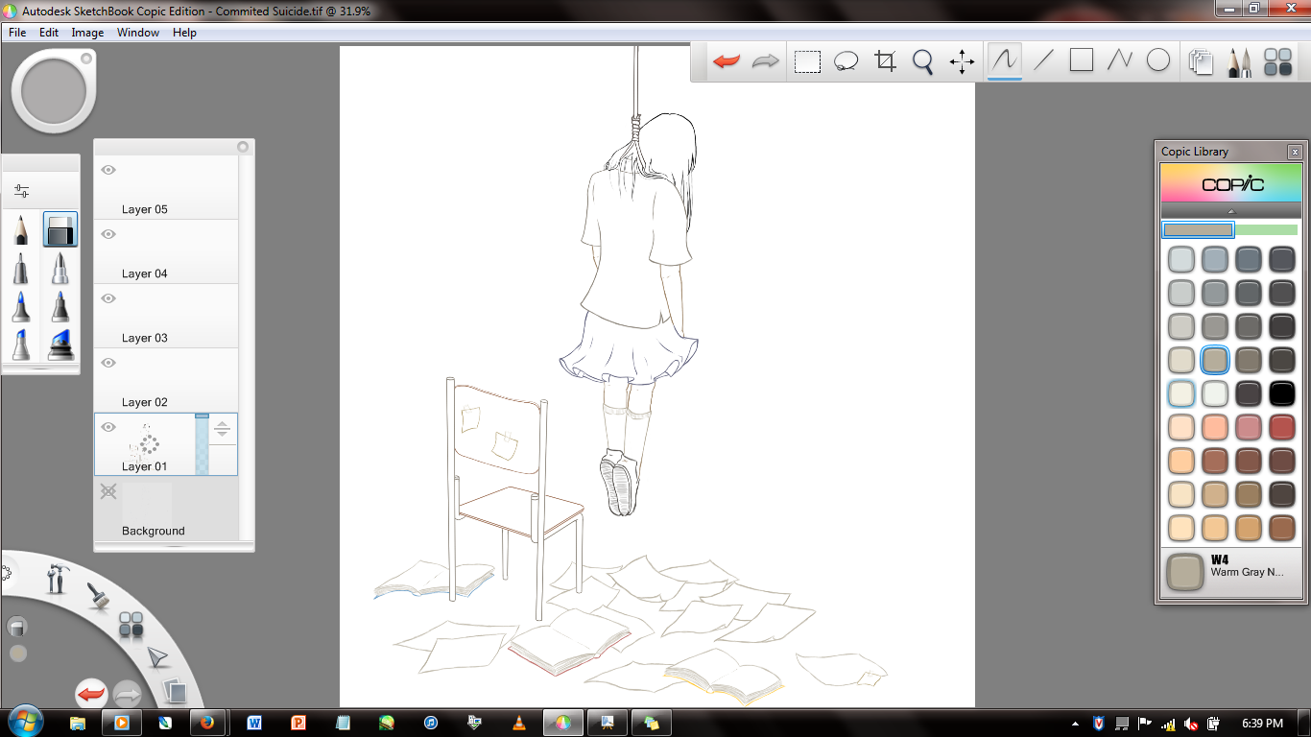Image resolution: width=1311 pixels, height=737 pixels.
Task: Select the Zoom magnifier tool
Action: pos(922,61)
